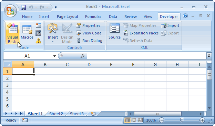Open Macro Security warning icon
Image resolution: width=215 pixels, height=126 pixels.
[38, 41]
